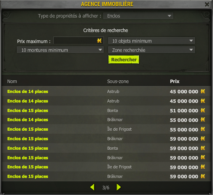Go to the previous results page arrow
Viewport: 213px width, 195px height.
pos(92,187)
